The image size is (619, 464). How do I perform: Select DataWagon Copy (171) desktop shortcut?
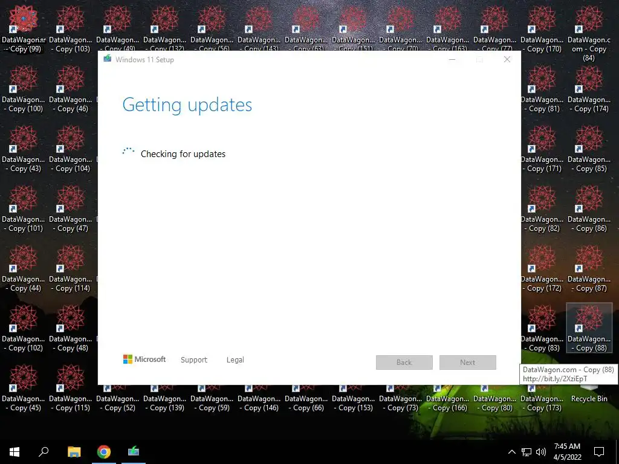pos(542,149)
